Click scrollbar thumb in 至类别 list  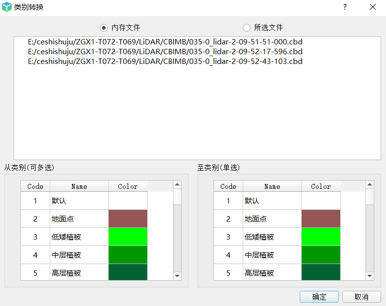click(370, 197)
